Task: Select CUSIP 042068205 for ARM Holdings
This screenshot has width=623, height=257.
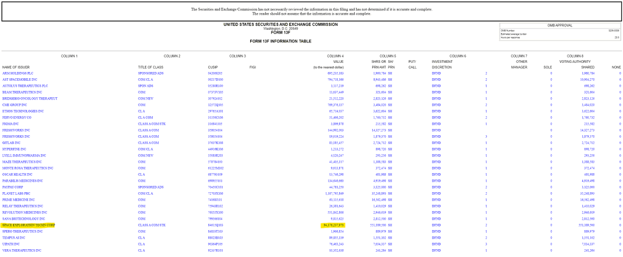Action: [215, 74]
